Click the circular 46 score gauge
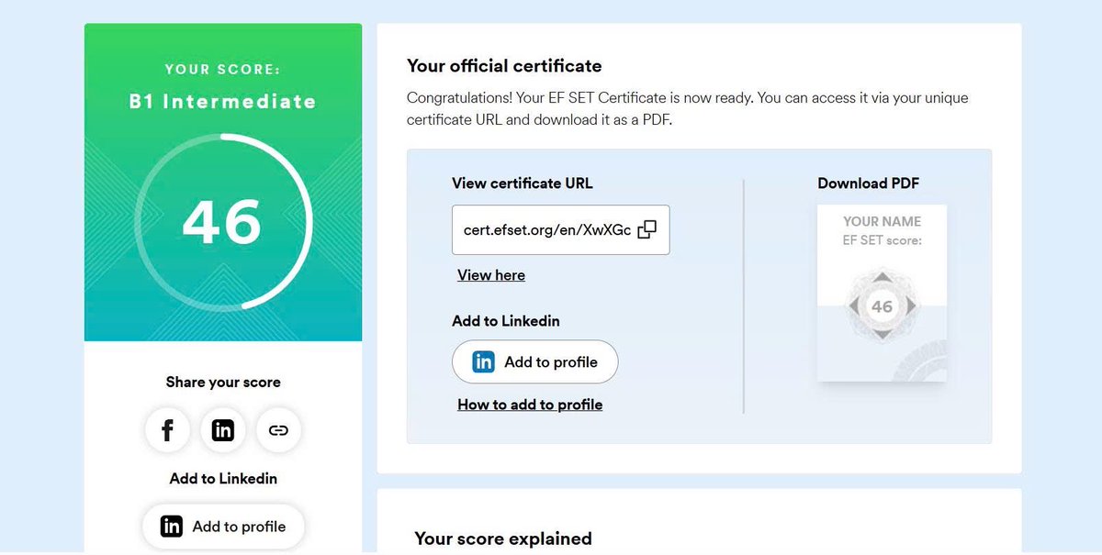 pyautogui.click(x=223, y=221)
